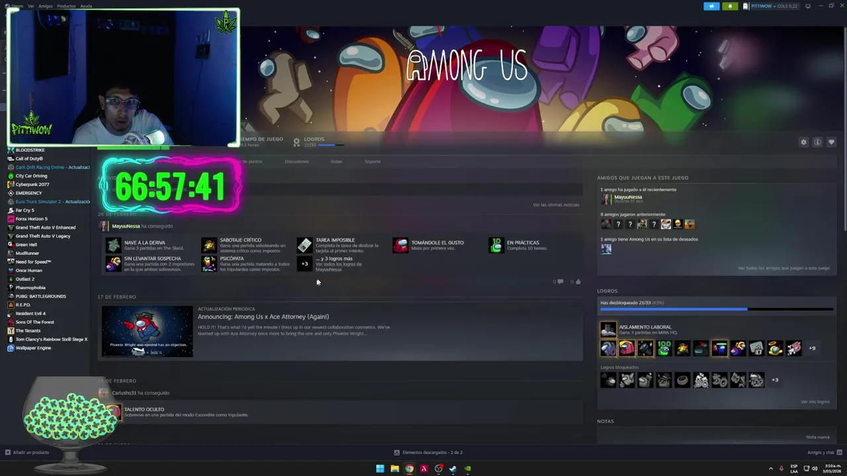Show game info icon
This screenshot has height=476, width=847.
coord(817,142)
